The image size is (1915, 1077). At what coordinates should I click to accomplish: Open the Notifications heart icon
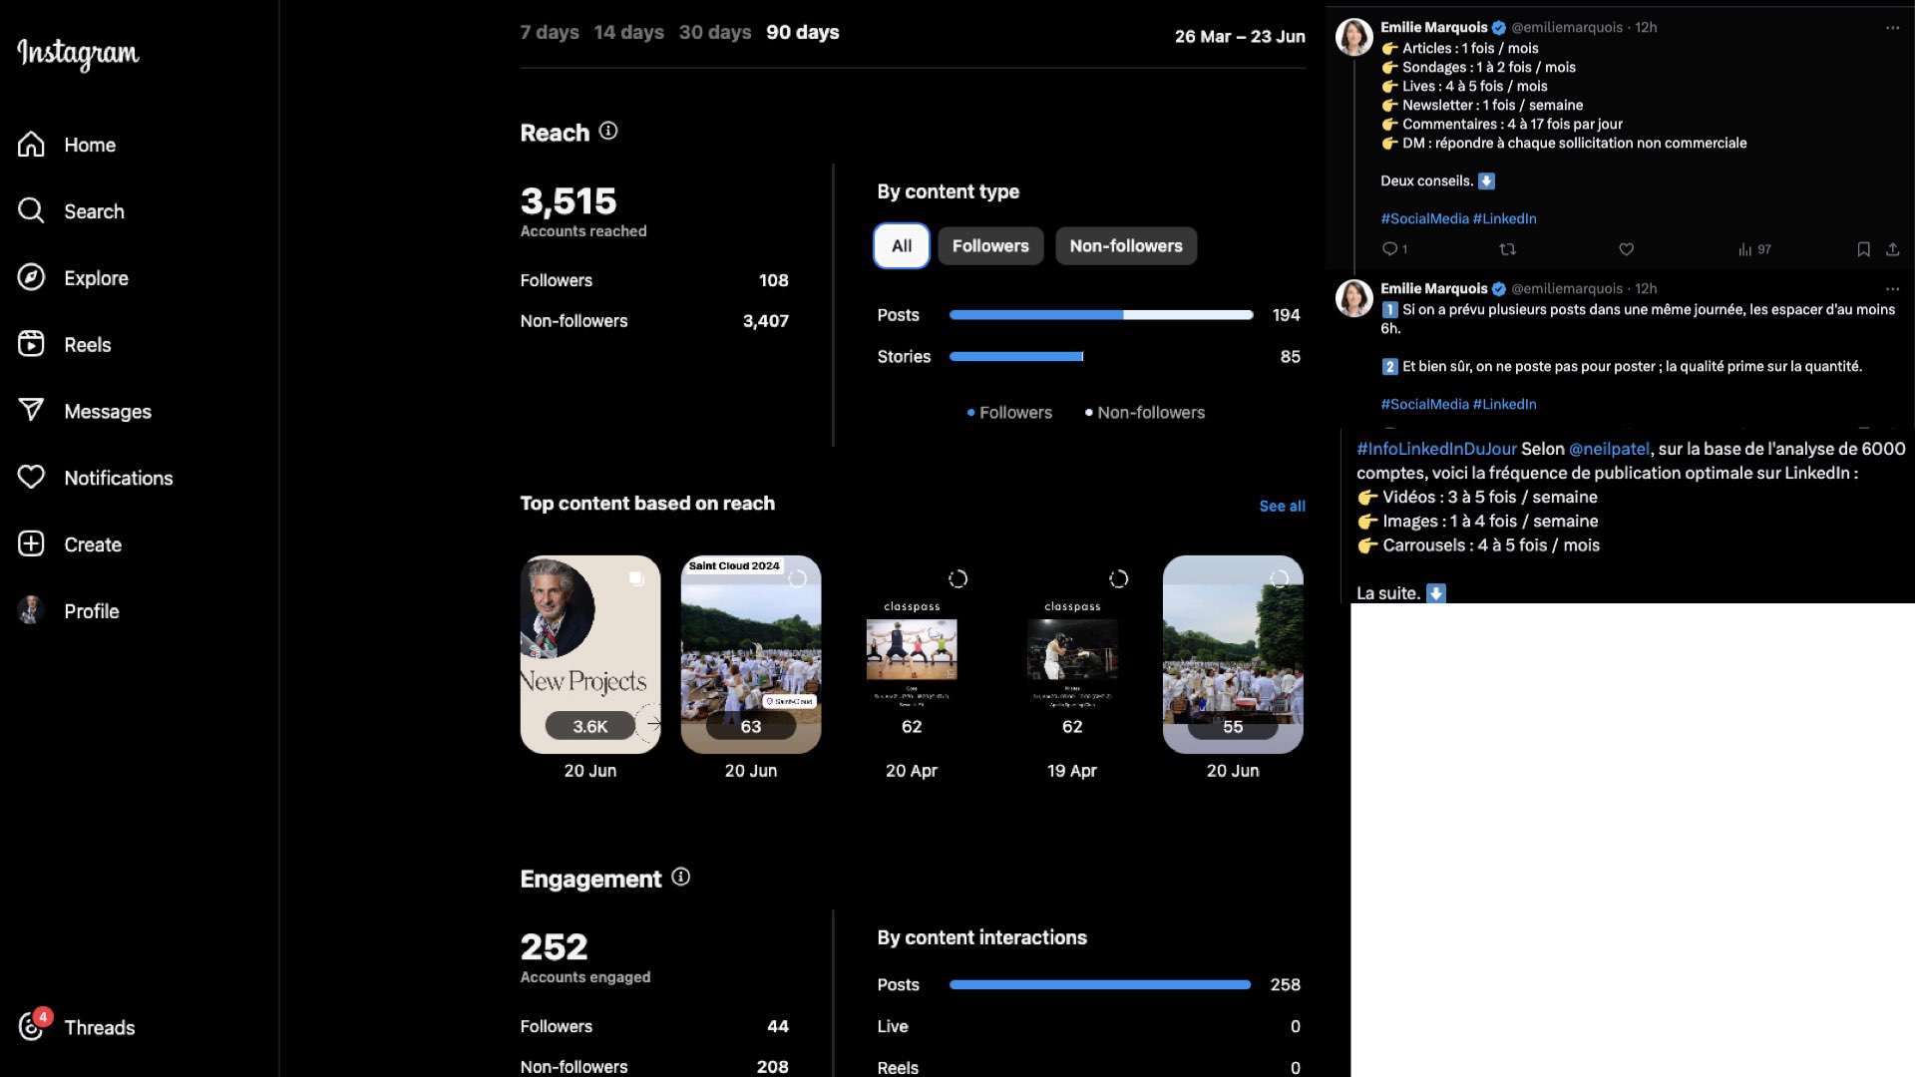coord(31,478)
